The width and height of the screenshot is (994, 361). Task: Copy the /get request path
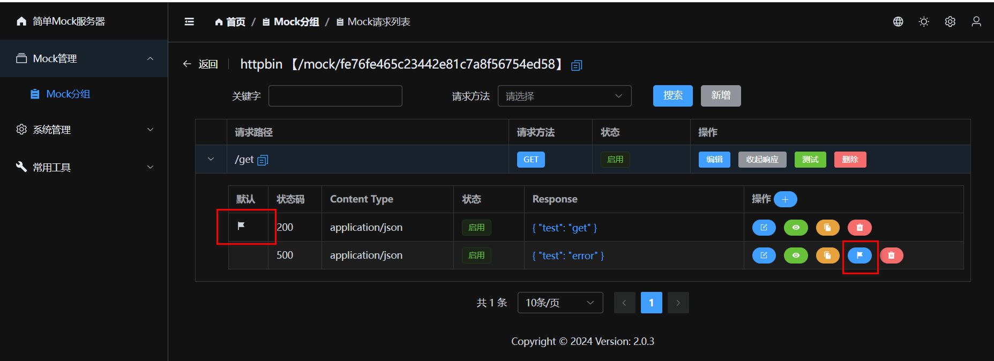[x=263, y=160]
